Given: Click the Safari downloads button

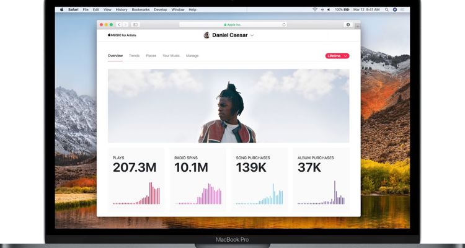Looking at the screenshot, I should coord(348,25).
